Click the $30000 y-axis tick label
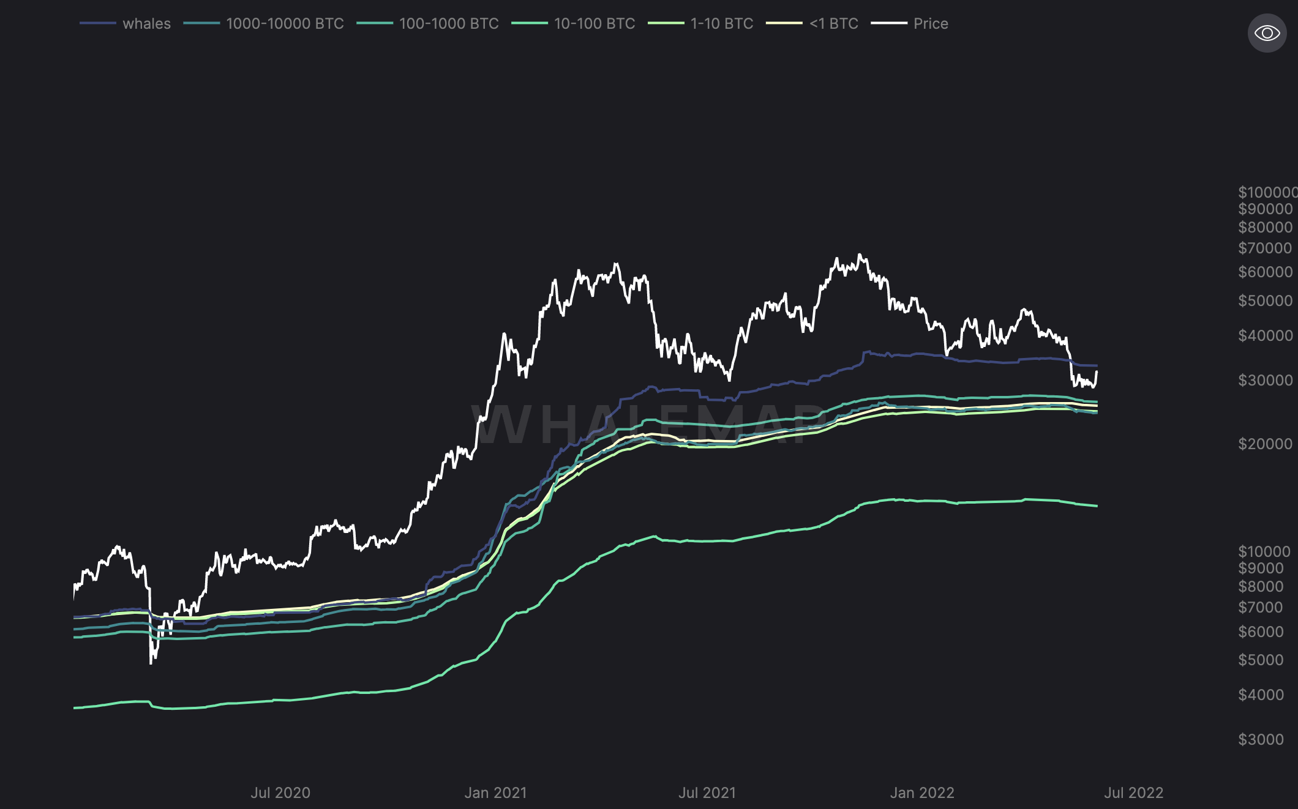Viewport: 1298px width, 809px height. [x=1265, y=380]
